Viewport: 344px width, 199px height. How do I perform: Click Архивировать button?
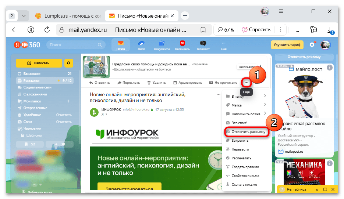click(188, 83)
